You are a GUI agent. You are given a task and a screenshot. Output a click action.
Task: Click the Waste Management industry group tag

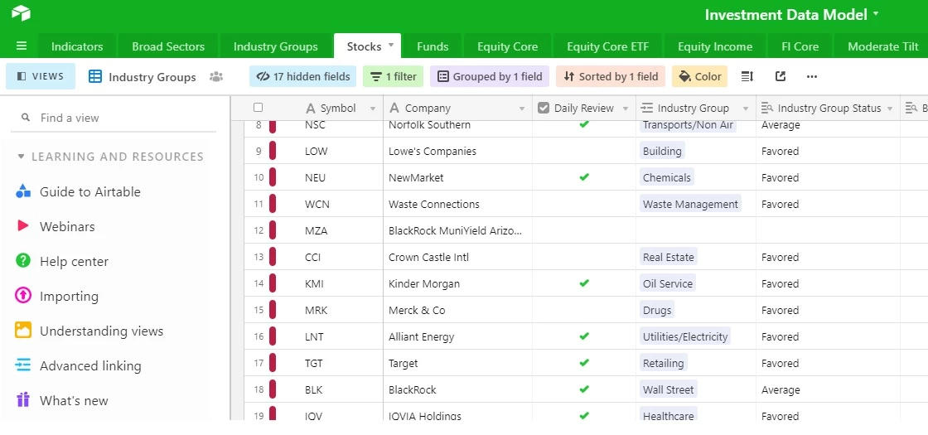690,204
